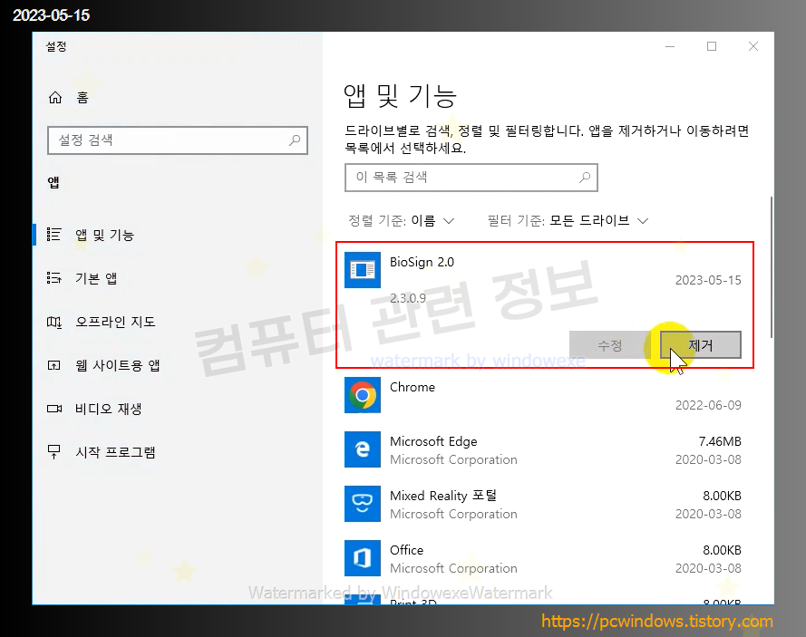Click the BioSign 2.0 app icon

click(x=363, y=270)
